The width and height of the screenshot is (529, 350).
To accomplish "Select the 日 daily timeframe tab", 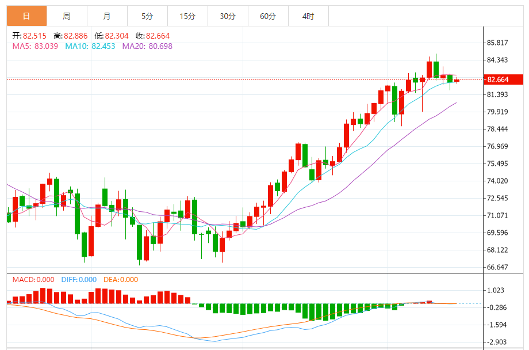I will click(26, 16).
